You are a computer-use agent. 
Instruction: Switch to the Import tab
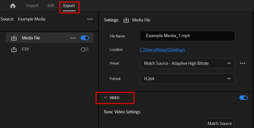[x=32, y=6]
